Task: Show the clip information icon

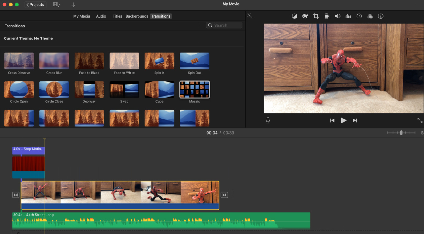Action: tap(381, 16)
